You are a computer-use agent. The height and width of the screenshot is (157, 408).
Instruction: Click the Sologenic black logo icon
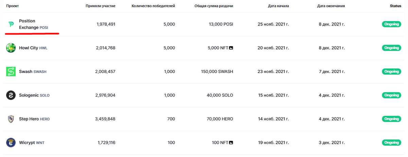pyautogui.click(x=11, y=95)
